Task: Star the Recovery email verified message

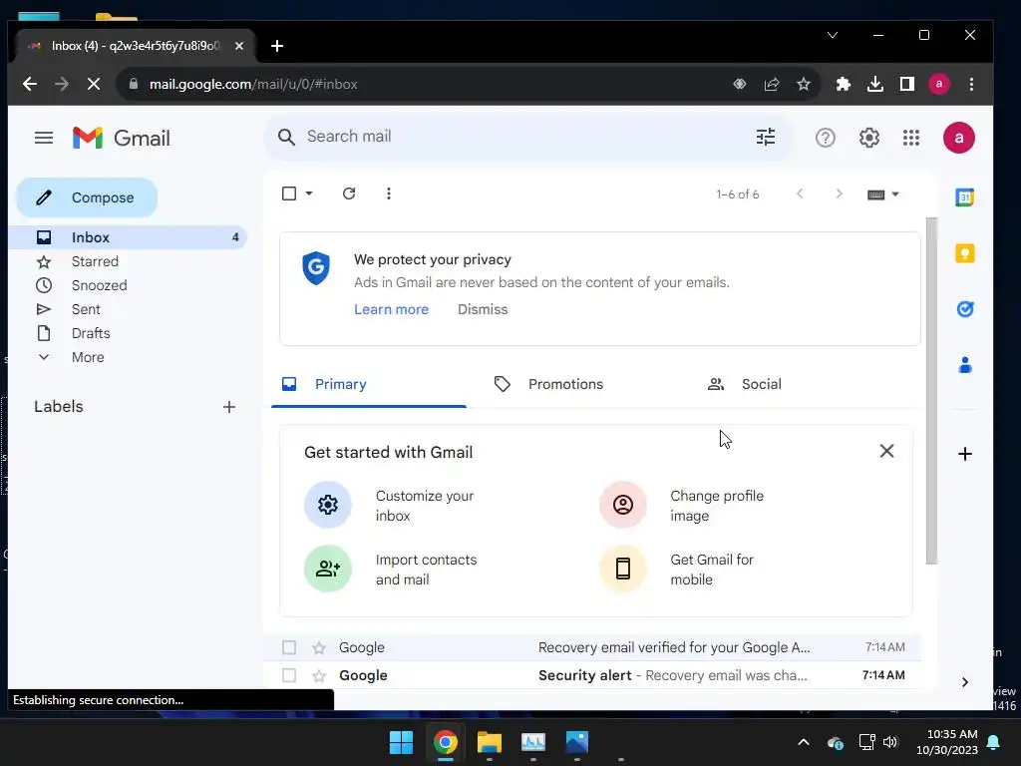Action: [318, 647]
